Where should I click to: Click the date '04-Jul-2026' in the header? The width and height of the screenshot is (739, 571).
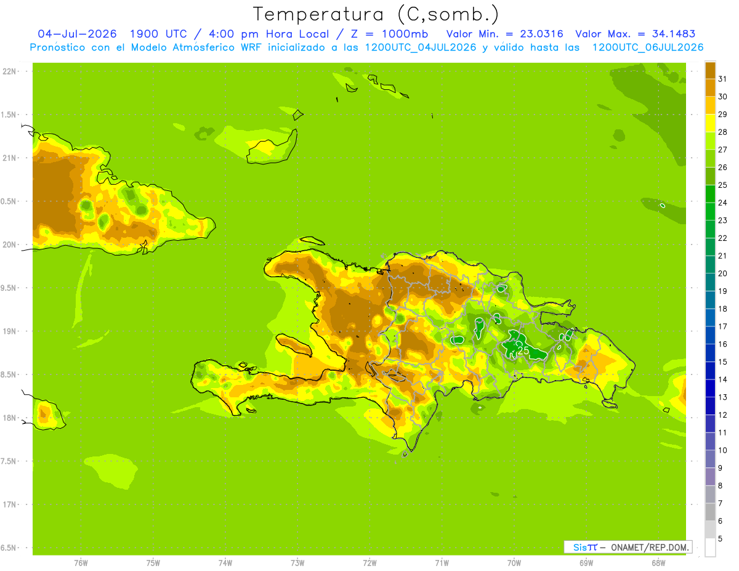[78, 34]
